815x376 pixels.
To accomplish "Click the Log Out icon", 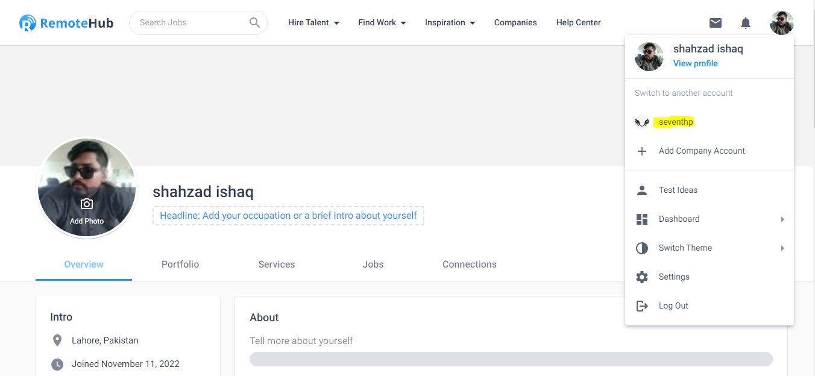I will point(642,306).
